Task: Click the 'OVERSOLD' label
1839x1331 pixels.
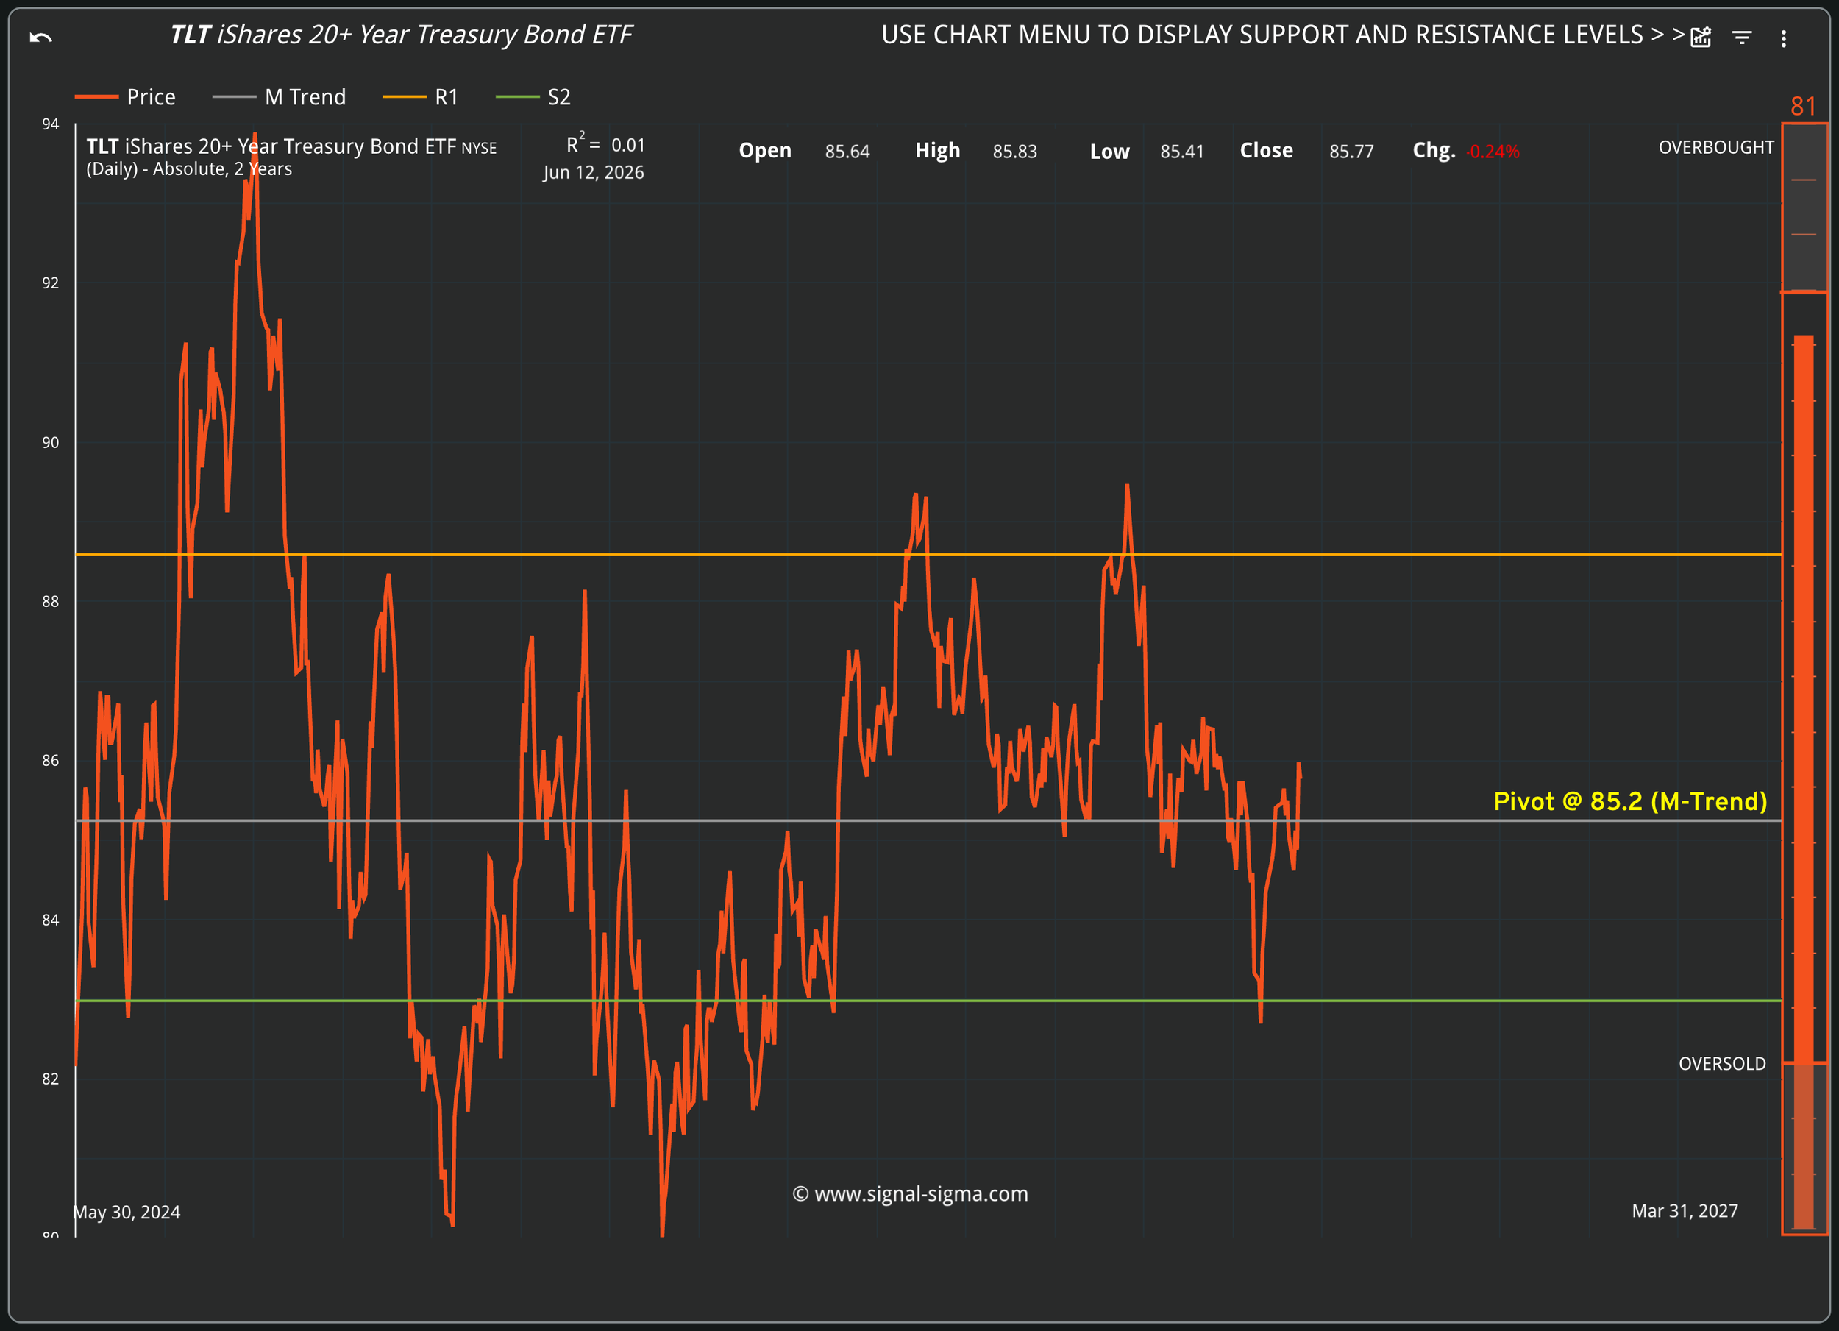Action: (x=1721, y=1064)
